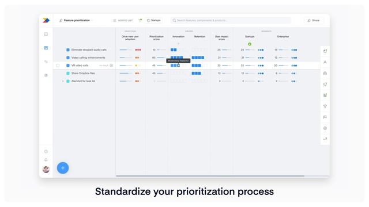Click the Share button
The width and height of the screenshot is (369, 207).
click(x=314, y=21)
